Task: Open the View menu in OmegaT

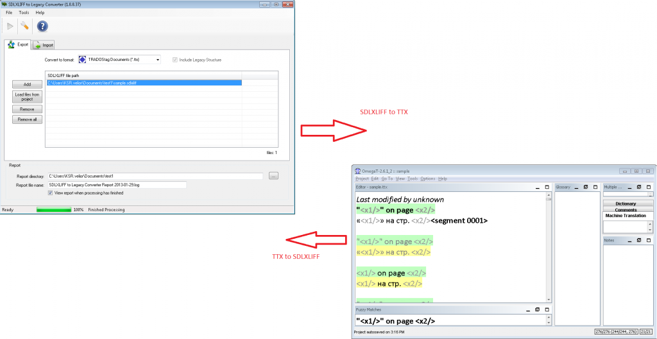Action: click(x=400, y=178)
